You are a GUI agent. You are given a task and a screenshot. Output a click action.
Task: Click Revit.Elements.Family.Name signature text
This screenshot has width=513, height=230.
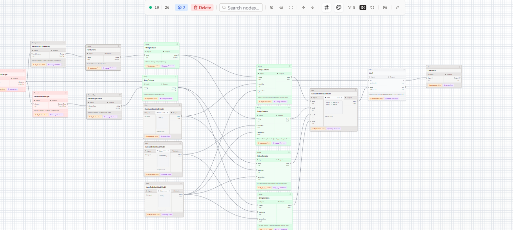point(97,64)
